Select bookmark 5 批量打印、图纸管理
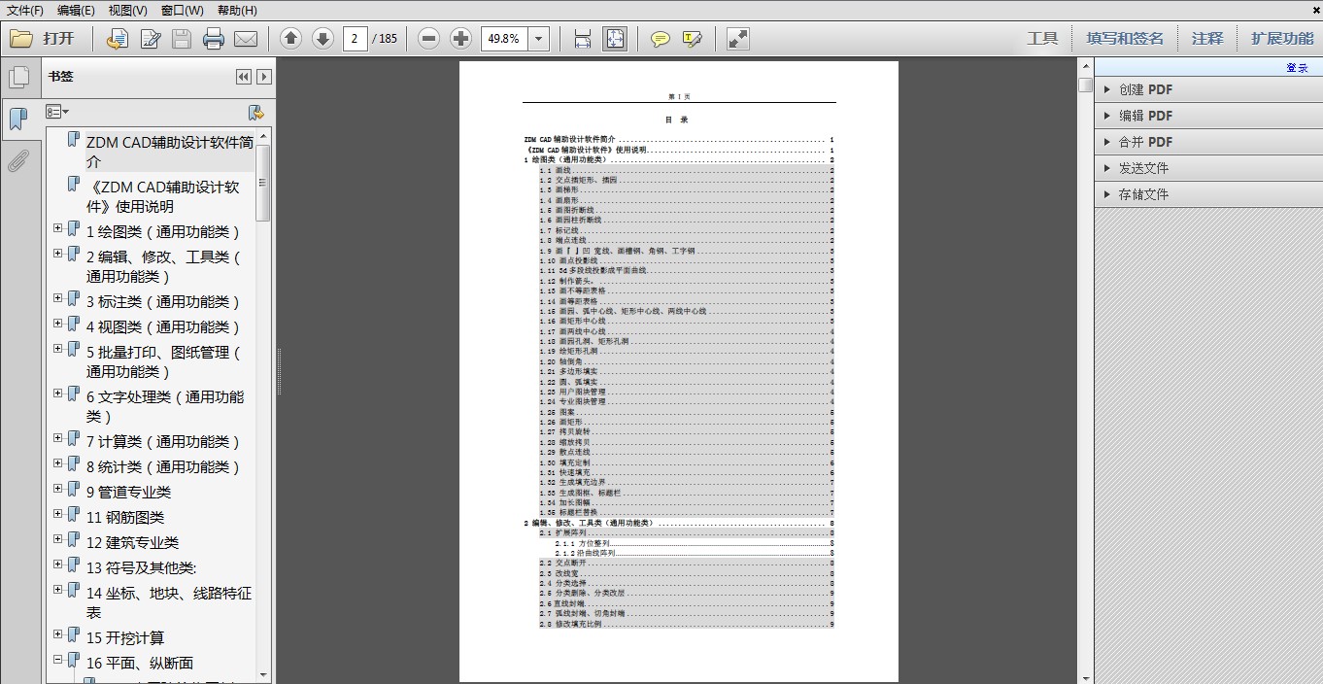 click(x=163, y=361)
